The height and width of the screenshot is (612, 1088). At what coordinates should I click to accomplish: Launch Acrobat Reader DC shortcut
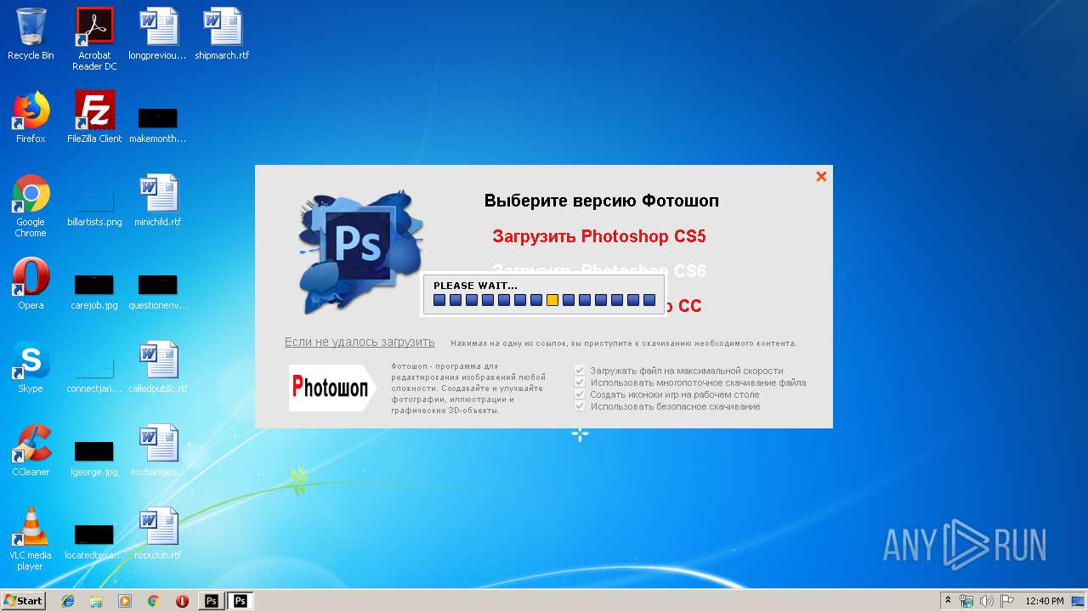(94, 39)
